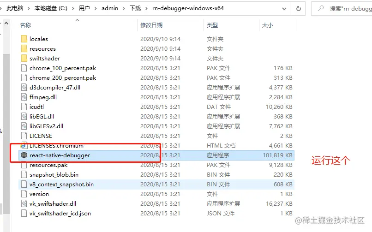Expand the chevron after 本地磁盘 (C:)

73,8
